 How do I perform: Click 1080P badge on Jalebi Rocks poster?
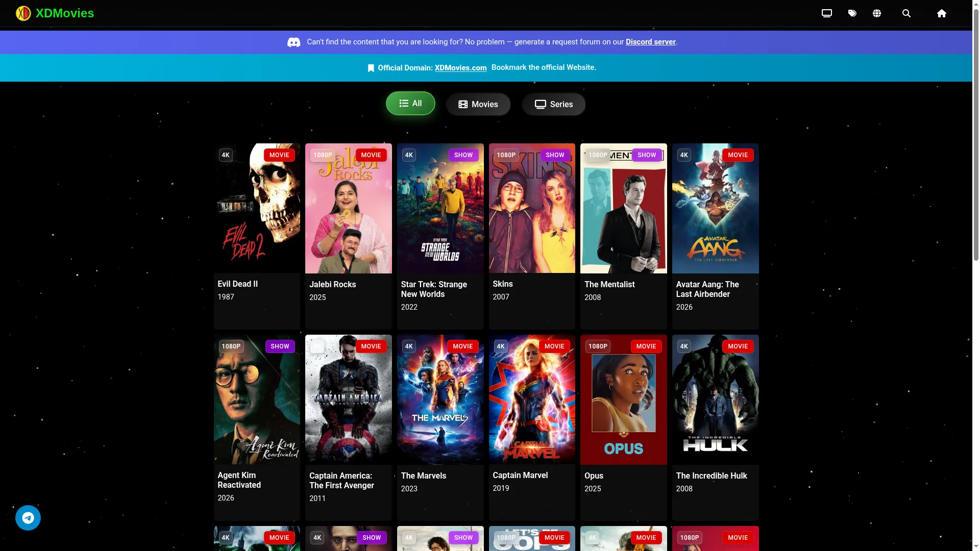323,155
